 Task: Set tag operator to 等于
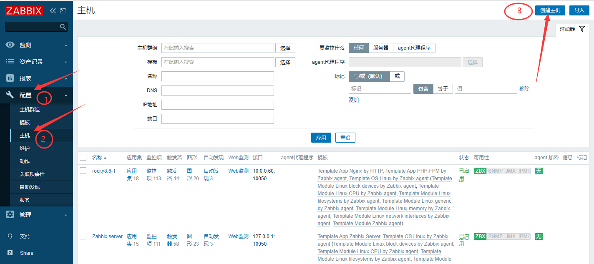tap(443, 89)
